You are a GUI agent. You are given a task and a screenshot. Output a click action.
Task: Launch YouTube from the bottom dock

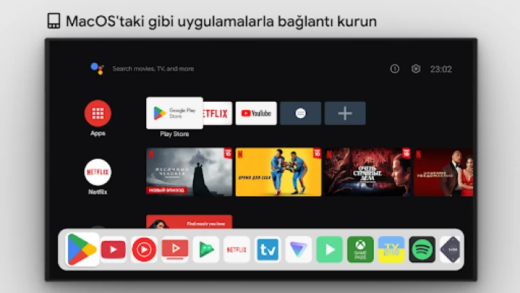(113, 250)
